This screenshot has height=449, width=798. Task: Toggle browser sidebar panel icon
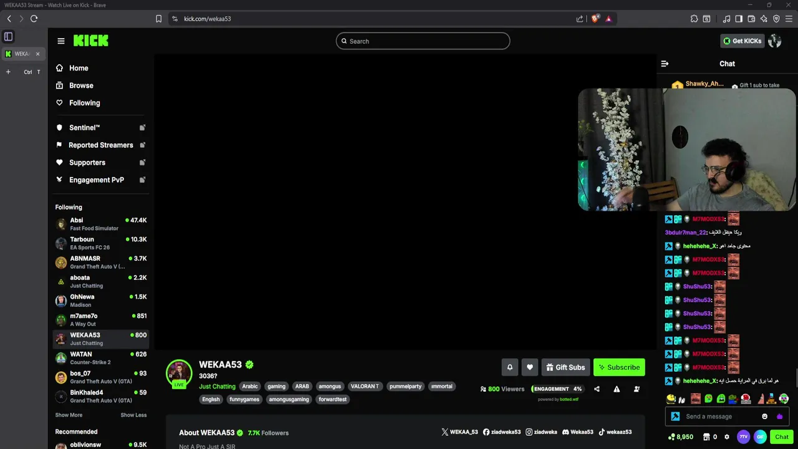click(739, 19)
